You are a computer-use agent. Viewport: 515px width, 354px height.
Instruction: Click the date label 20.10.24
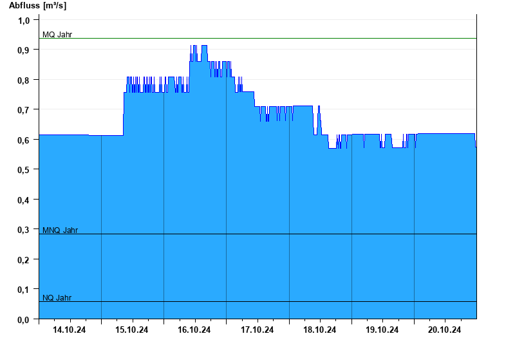[x=444, y=330]
